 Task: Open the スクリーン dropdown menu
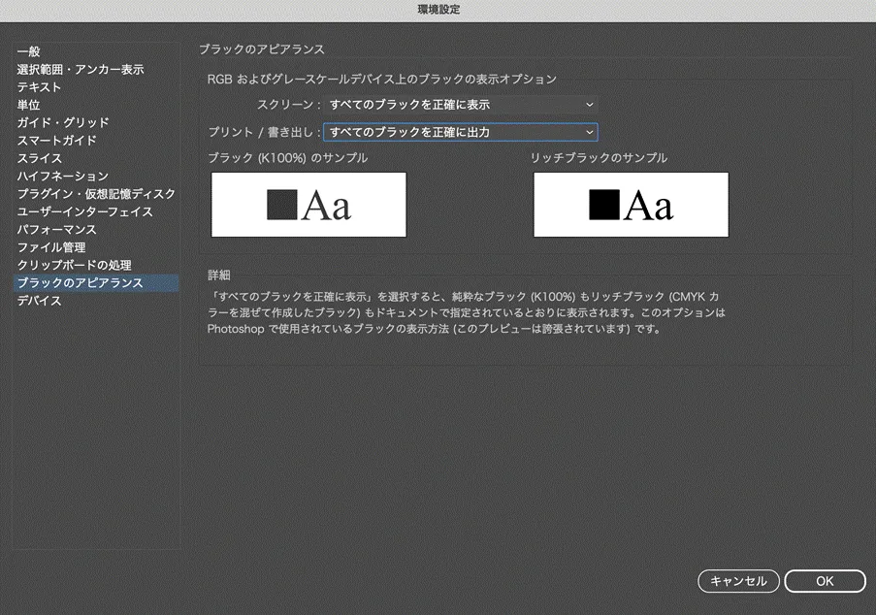click(x=461, y=104)
